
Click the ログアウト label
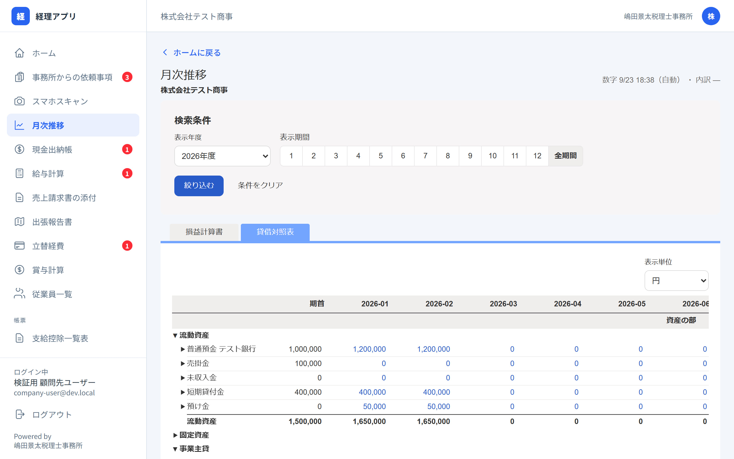[x=52, y=415]
